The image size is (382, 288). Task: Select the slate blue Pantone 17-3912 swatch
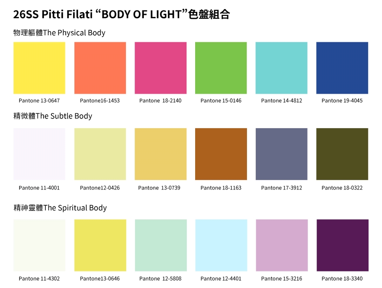[x=281, y=154]
